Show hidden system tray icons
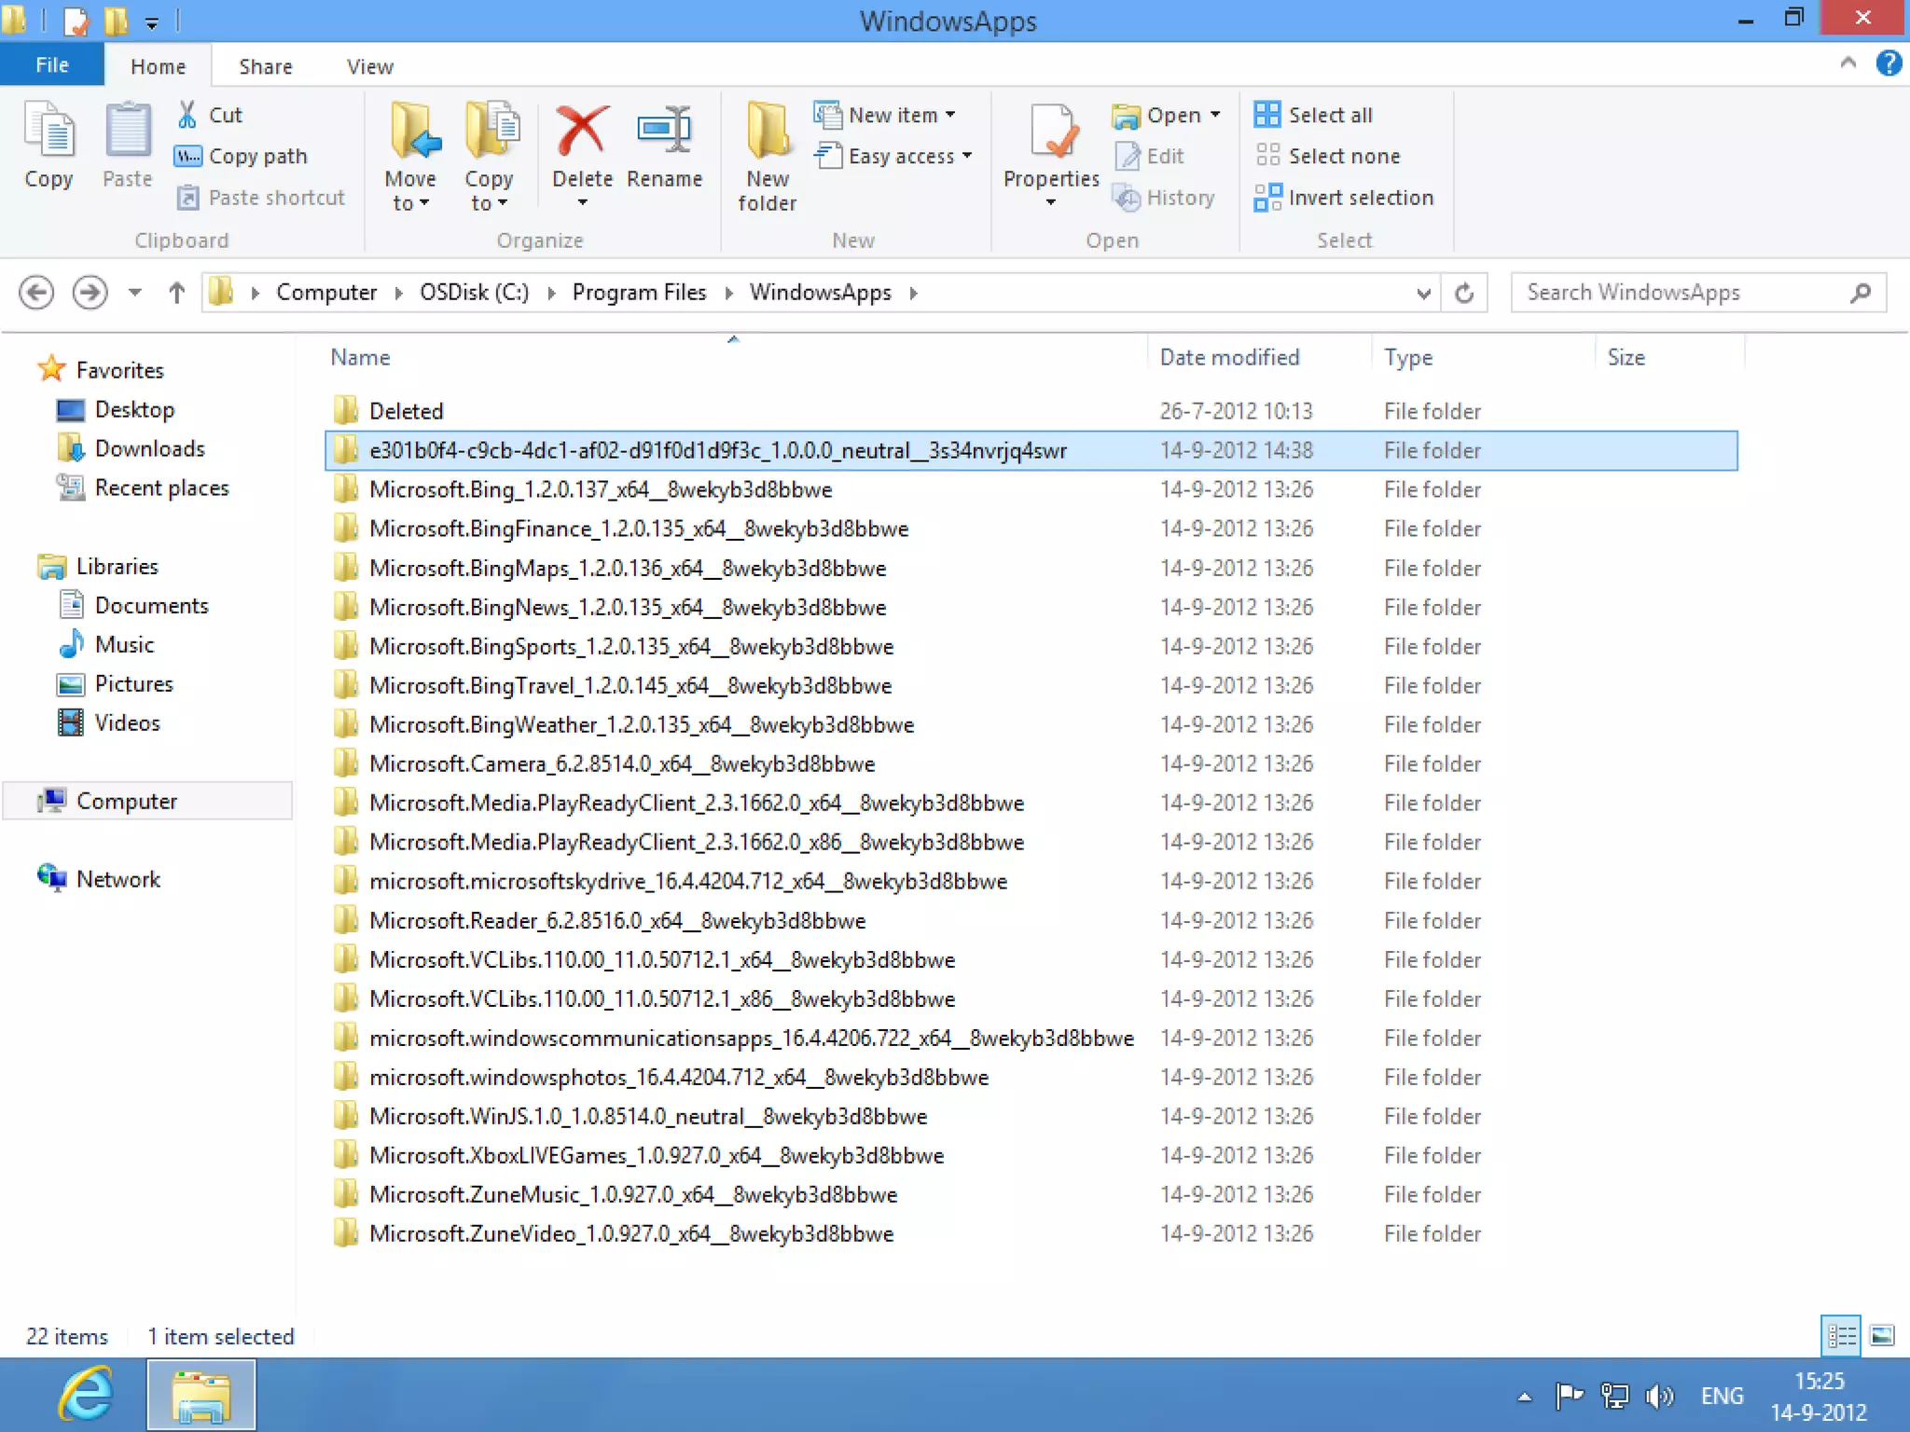This screenshot has height=1432, width=1910. point(1524,1397)
